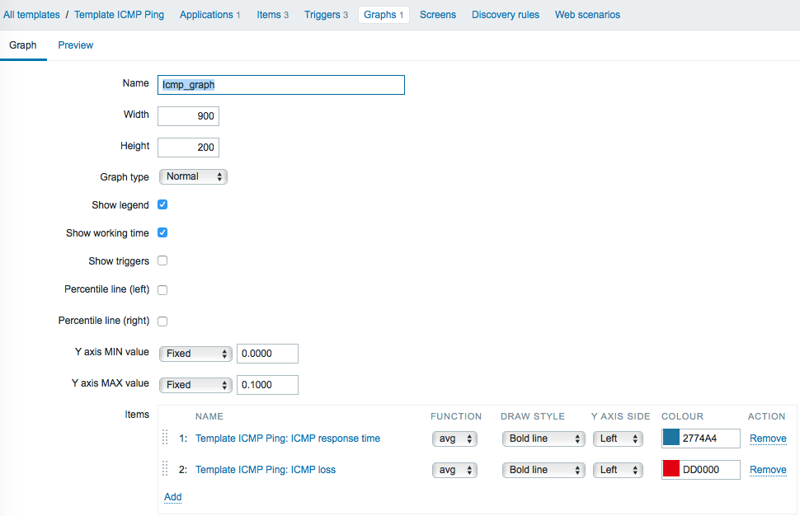This screenshot has width=800, height=516.
Task: Open Y axis MAX value type dropdown
Action: 196,385
